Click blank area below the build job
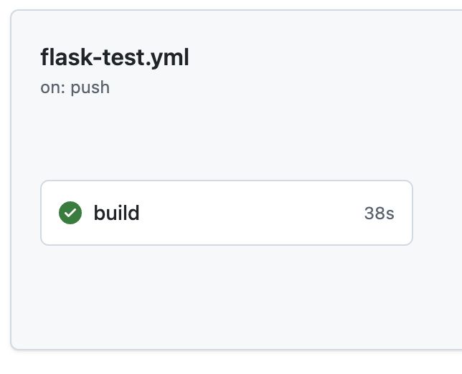The width and height of the screenshot is (462, 374). (226, 294)
